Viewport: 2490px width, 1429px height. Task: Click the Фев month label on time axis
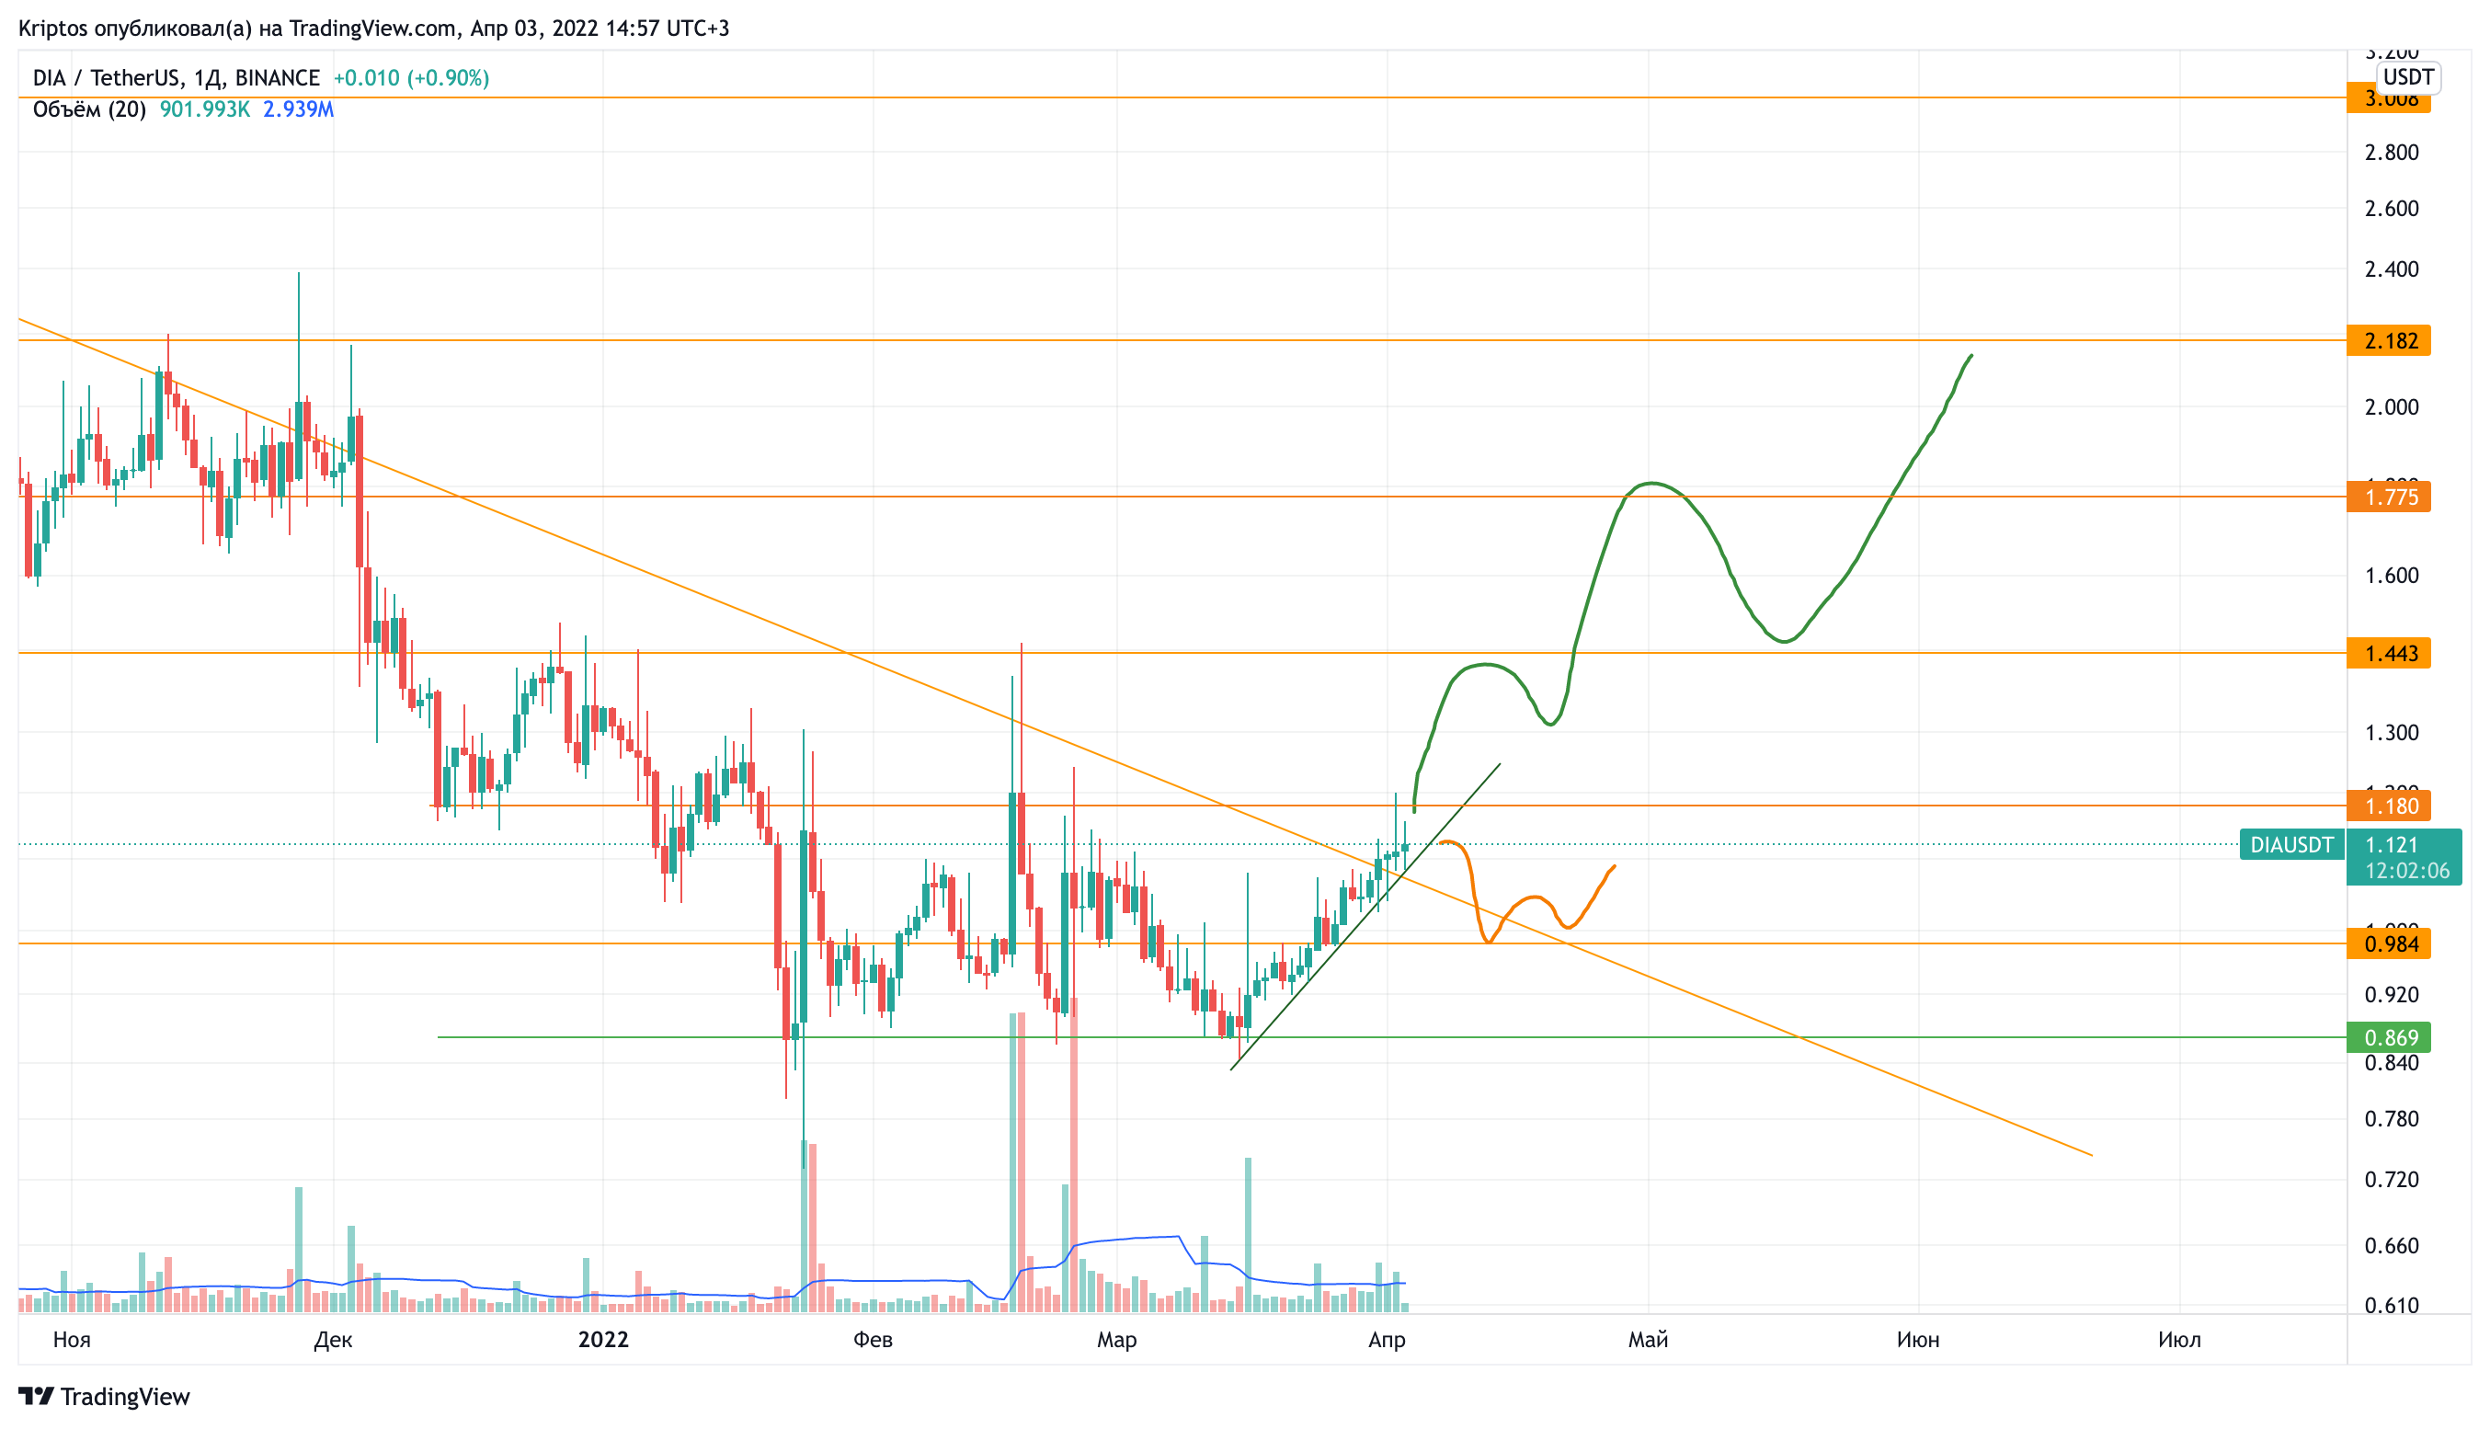(874, 1340)
